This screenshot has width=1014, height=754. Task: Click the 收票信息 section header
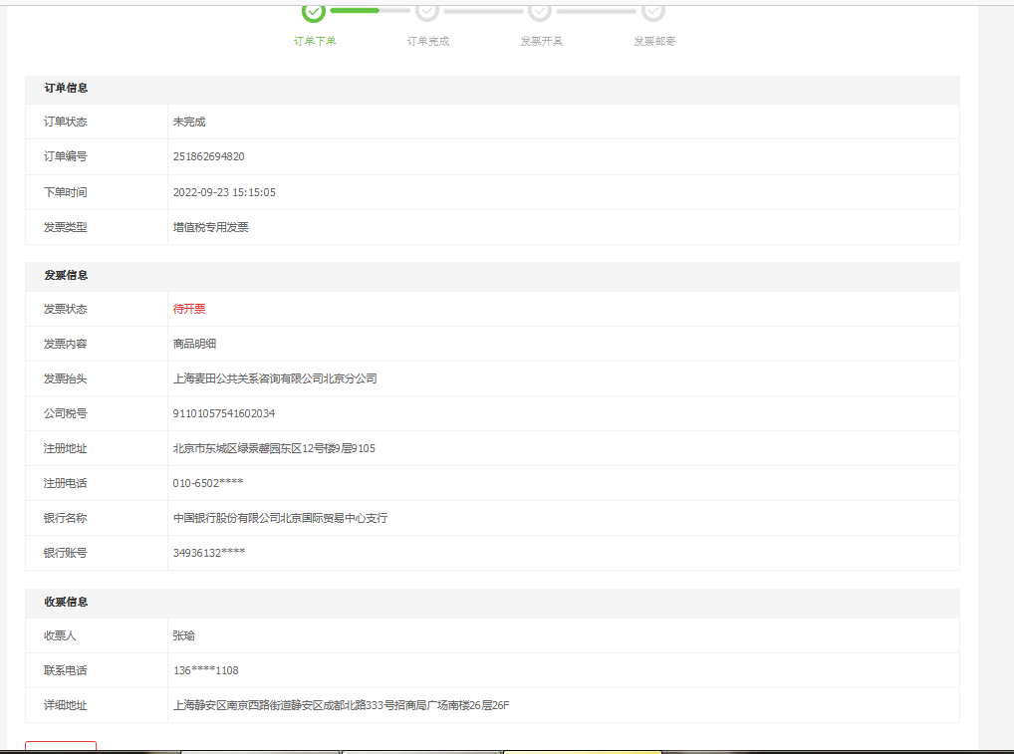point(66,603)
